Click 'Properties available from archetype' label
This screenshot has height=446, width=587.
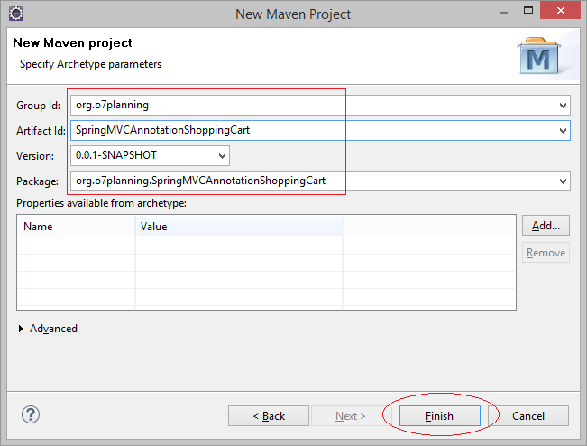tap(102, 203)
